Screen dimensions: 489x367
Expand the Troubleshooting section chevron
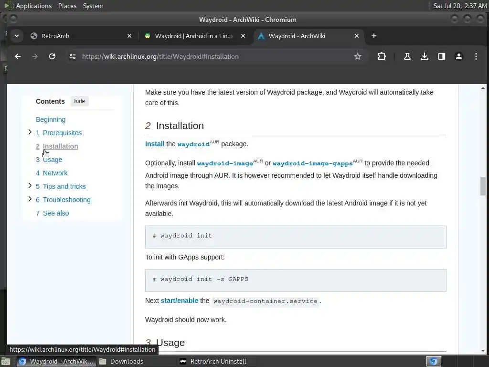point(30,199)
